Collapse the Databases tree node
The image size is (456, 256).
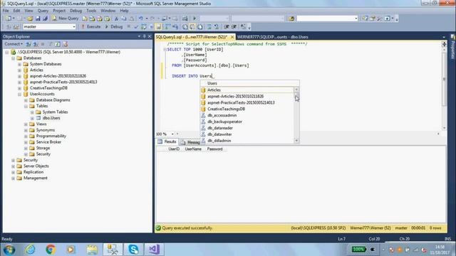pyautogui.click(x=14, y=58)
